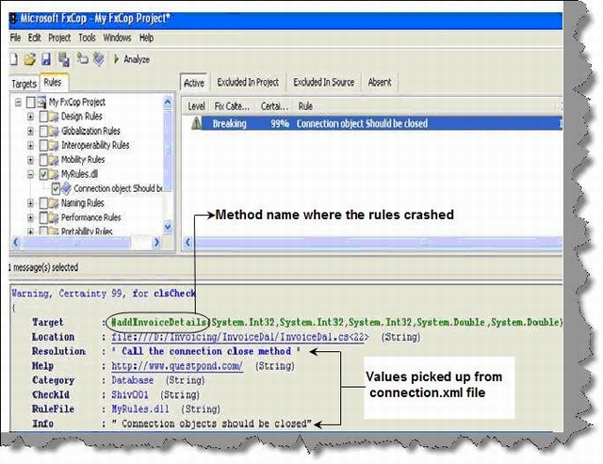Collapse the MyRules.dll tree node
603x464 pixels.
pos(30,174)
